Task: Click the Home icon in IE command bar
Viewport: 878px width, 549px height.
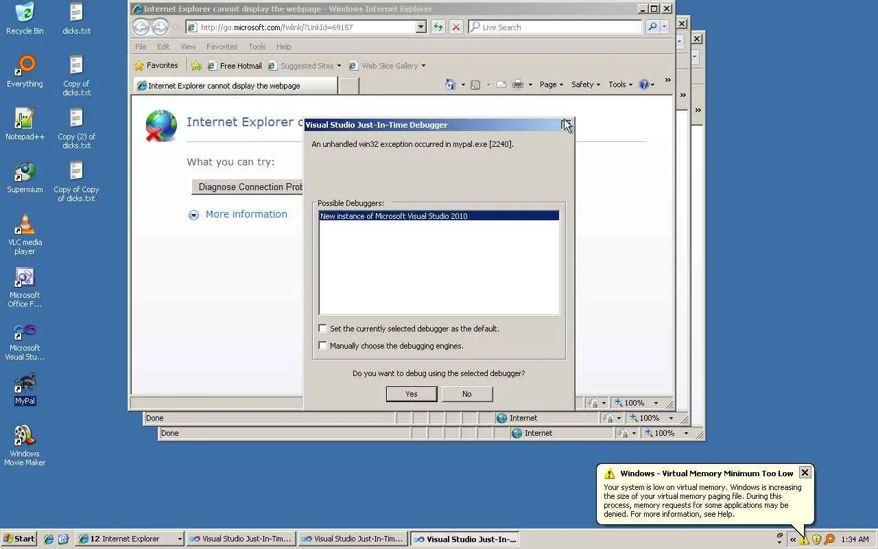Action: coord(451,84)
